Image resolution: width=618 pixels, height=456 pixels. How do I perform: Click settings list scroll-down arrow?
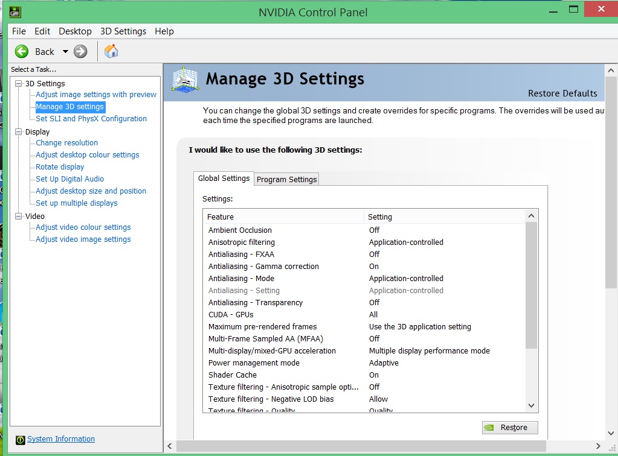(x=531, y=405)
